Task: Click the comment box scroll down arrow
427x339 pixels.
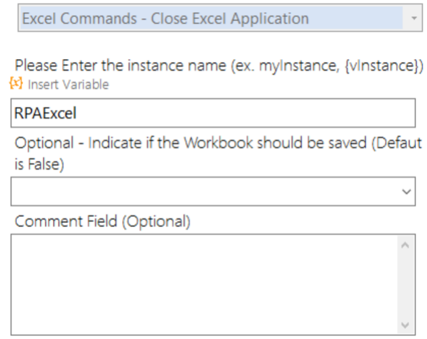Action: tap(405, 325)
